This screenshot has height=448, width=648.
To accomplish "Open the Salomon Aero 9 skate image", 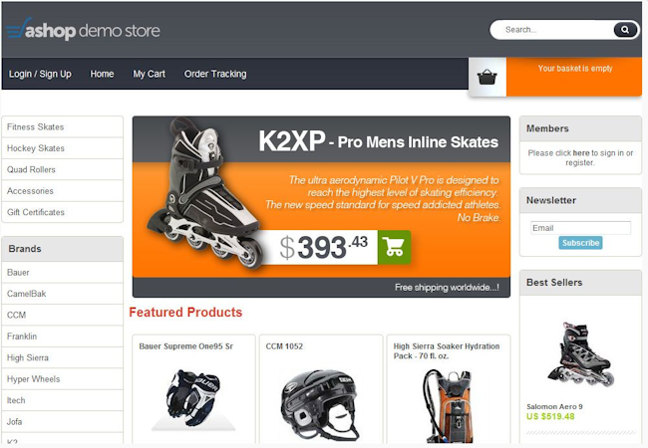I will click(x=580, y=354).
